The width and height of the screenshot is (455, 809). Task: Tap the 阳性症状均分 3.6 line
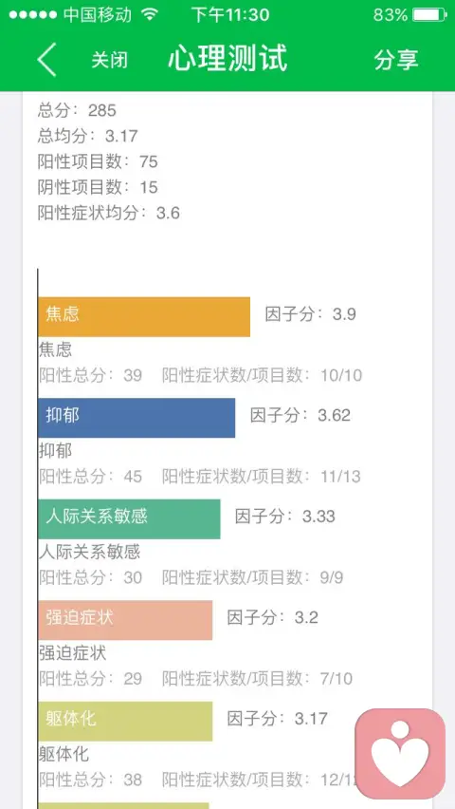tap(109, 213)
